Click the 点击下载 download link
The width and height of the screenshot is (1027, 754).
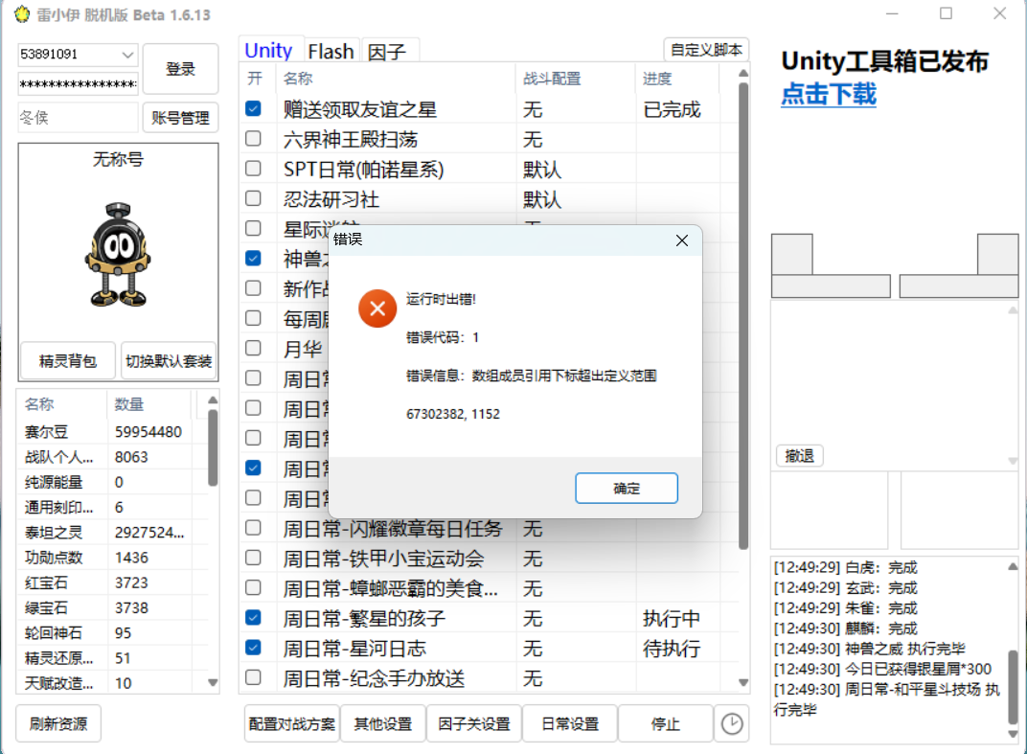tap(827, 96)
